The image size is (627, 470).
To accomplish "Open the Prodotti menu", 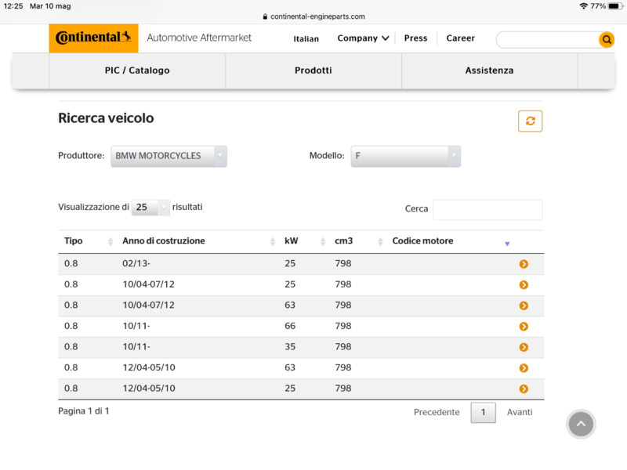I will pyautogui.click(x=313, y=70).
